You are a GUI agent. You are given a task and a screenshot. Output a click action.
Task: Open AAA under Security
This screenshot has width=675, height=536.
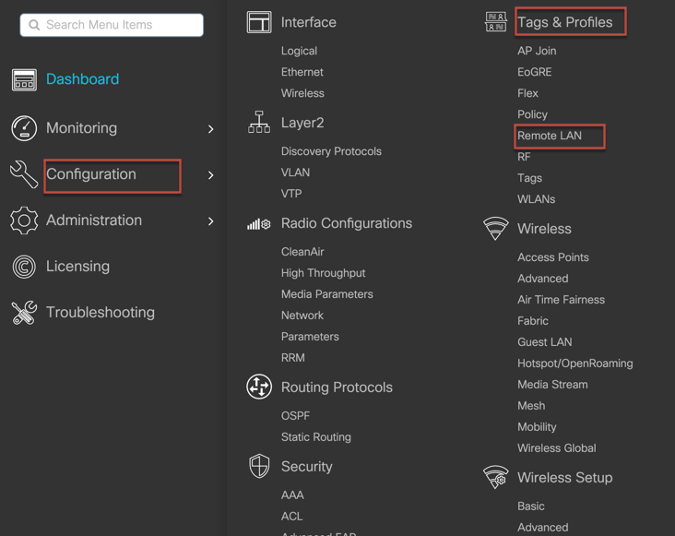292,494
